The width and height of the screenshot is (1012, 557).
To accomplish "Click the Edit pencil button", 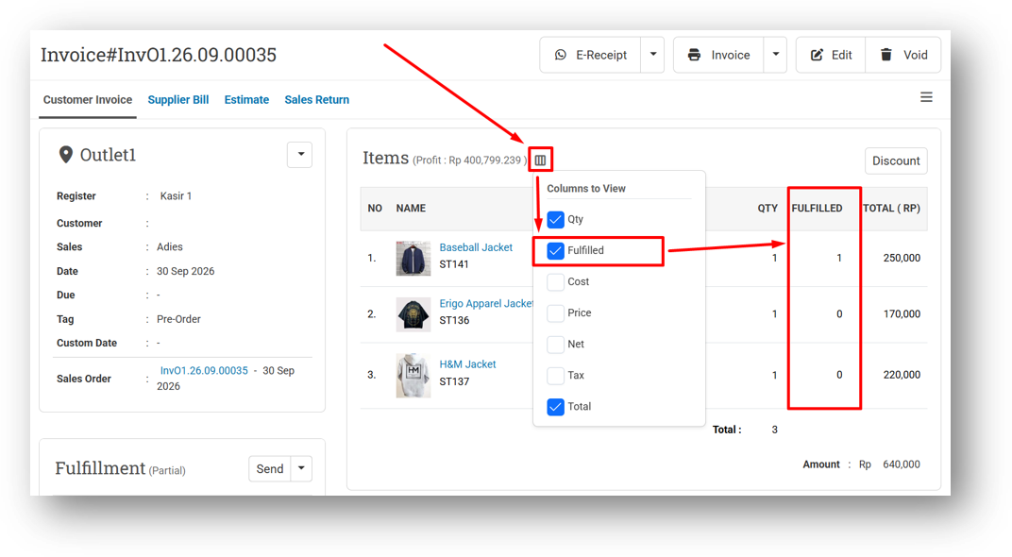I will pos(832,55).
